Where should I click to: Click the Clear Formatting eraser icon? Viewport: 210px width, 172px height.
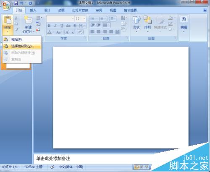[x=80, y=32]
